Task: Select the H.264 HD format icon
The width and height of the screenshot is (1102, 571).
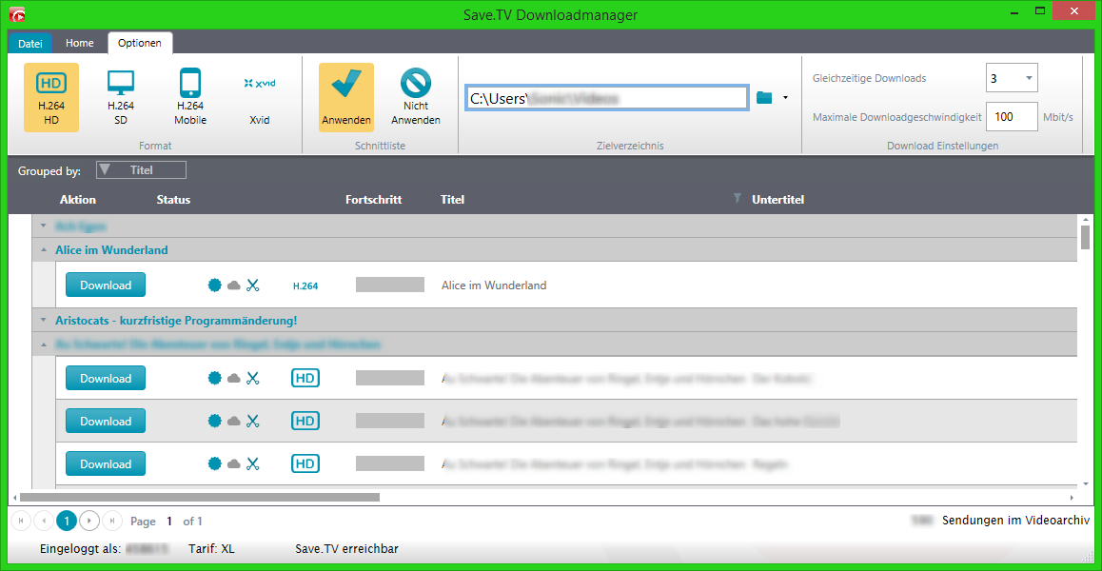Action: coord(50,97)
